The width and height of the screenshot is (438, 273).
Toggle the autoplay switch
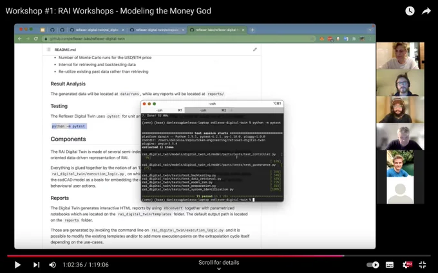click(x=373, y=265)
